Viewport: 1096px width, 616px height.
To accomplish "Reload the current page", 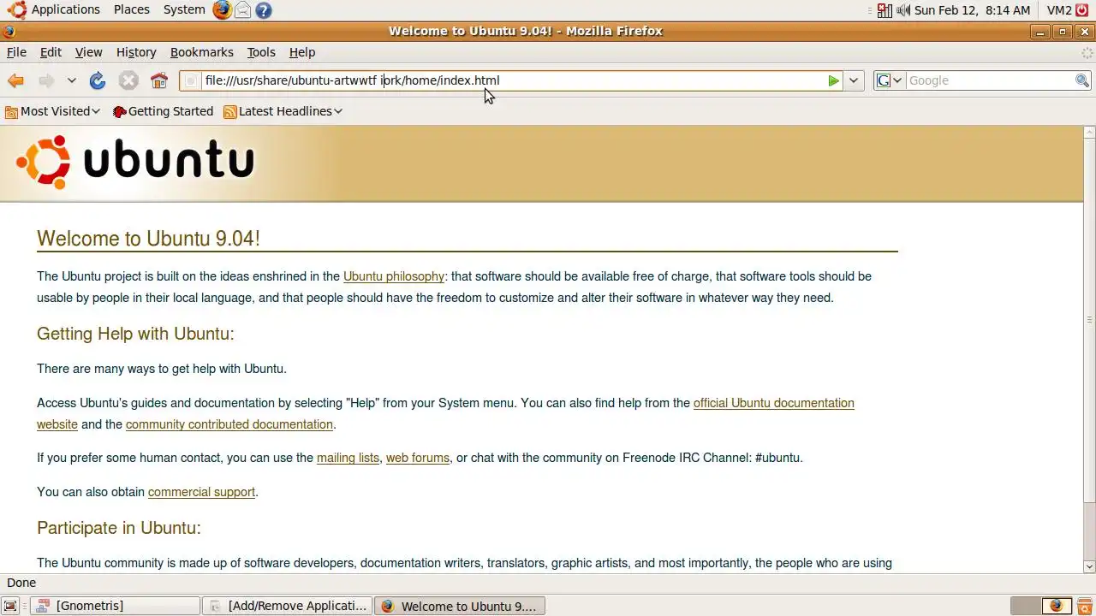I will click(98, 80).
